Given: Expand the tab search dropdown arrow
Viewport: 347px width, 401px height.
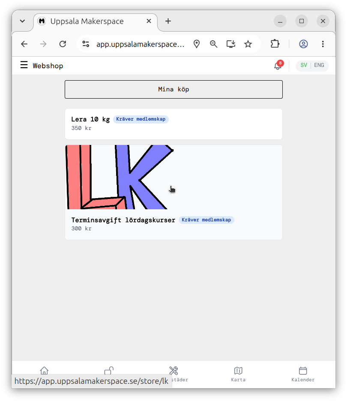Looking at the screenshot, I should pos(22,21).
